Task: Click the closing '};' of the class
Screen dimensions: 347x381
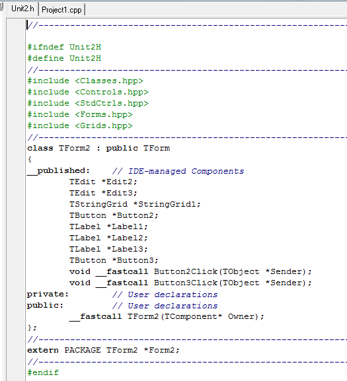Action: [32, 328]
